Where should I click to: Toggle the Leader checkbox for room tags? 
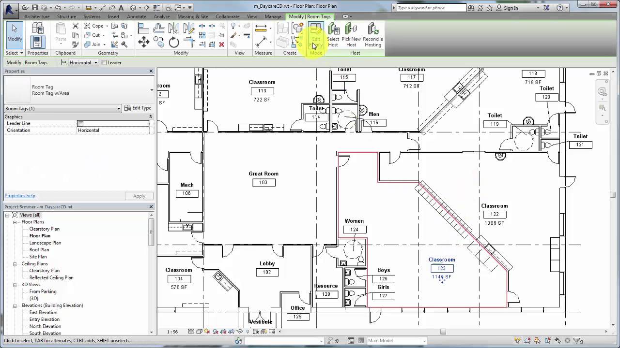tap(104, 62)
